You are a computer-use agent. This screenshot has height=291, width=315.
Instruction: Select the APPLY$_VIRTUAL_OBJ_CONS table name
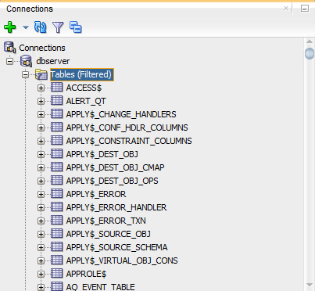pos(122,260)
